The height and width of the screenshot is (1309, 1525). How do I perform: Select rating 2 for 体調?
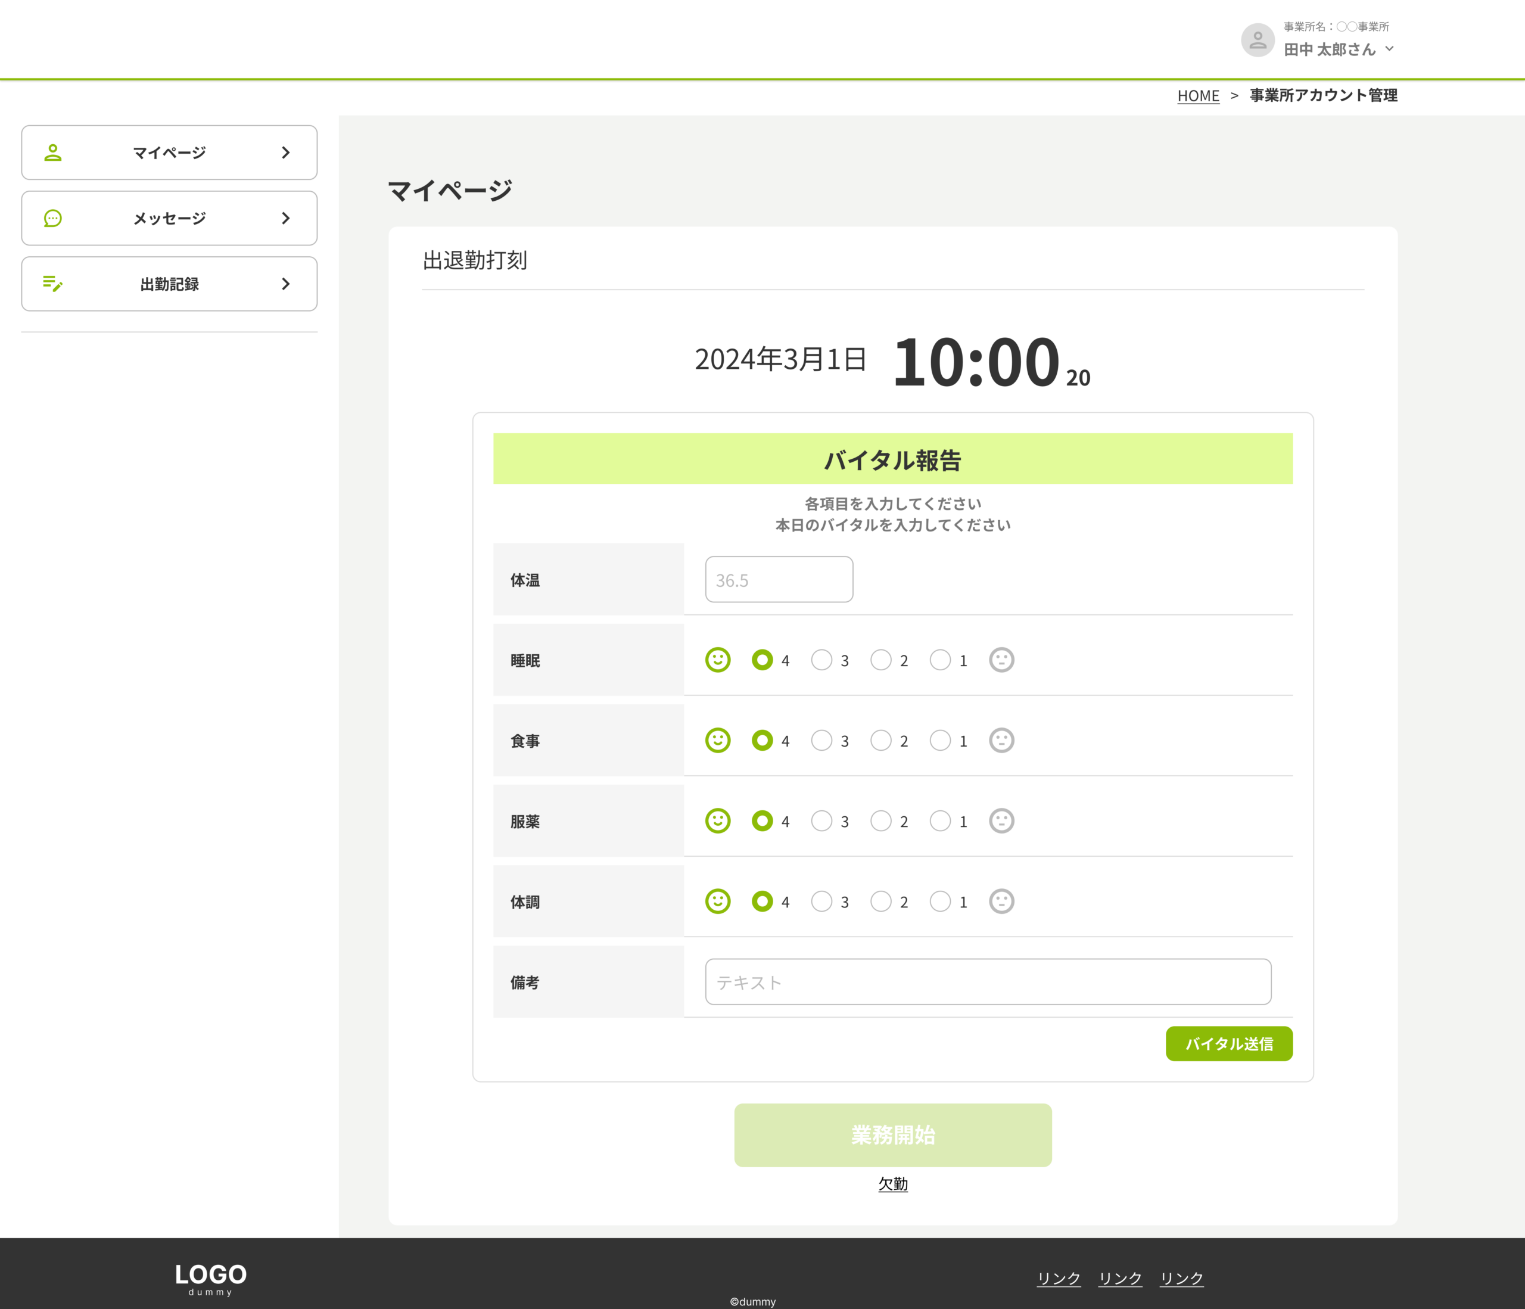[881, 901]
